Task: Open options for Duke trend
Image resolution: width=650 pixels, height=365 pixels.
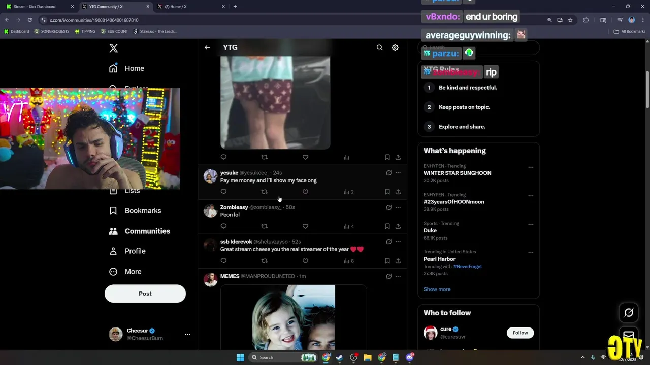Action: click(x=531, y=225)
